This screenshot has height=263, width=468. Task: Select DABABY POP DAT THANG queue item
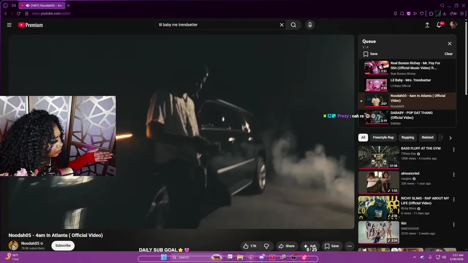407,118
